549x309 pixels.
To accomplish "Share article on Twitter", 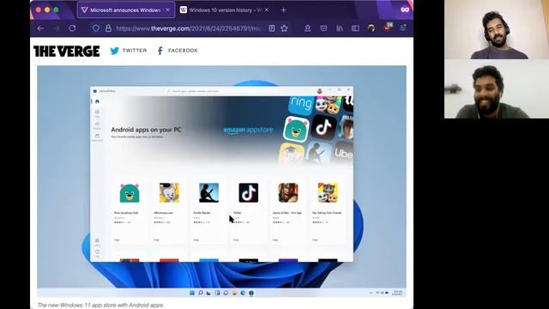I will point(129,51).
